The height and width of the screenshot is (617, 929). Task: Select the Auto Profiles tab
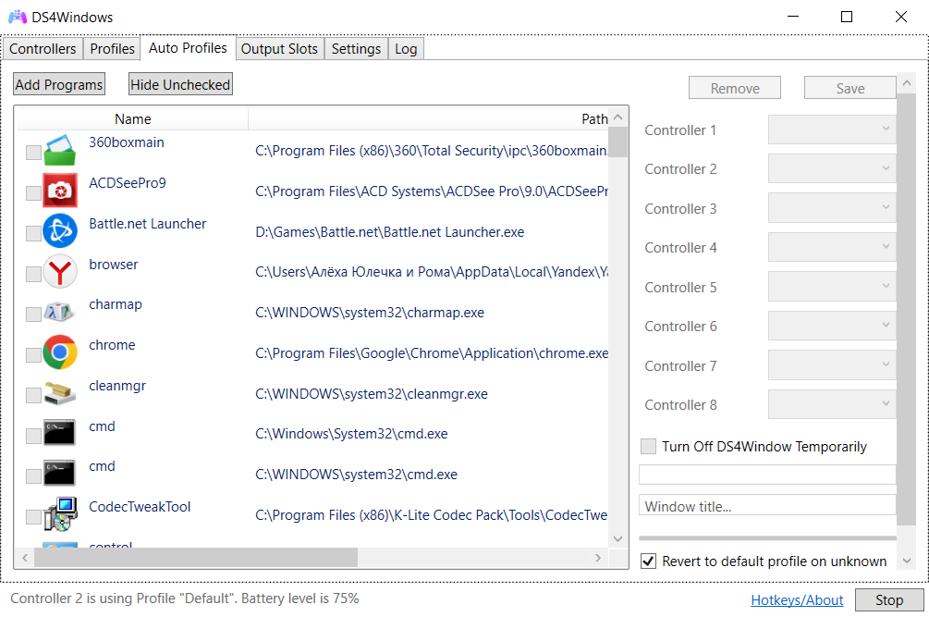click(x=188, y=48)
